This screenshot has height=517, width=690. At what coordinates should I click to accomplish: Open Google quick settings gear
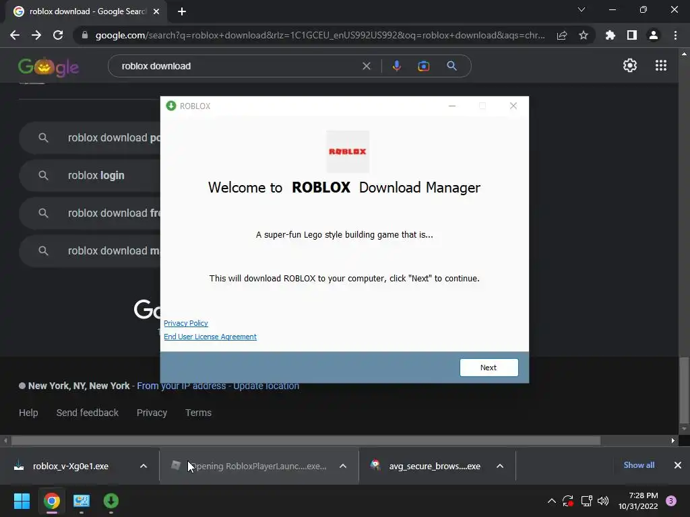[630, 65]
